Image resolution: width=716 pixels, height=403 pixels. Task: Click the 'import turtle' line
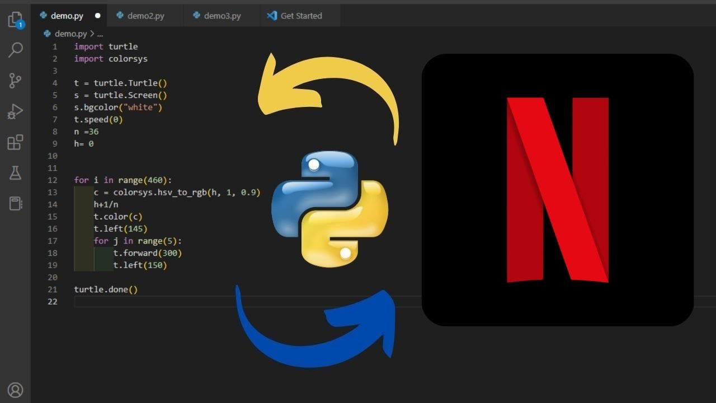click(x=106, y=46)
